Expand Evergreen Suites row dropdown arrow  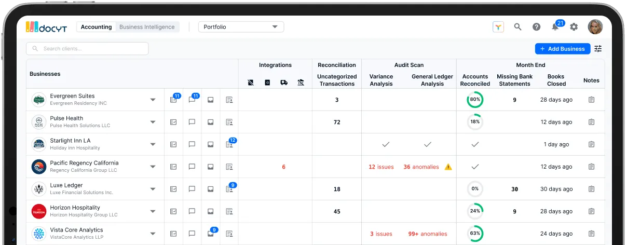tap(153, 100)
